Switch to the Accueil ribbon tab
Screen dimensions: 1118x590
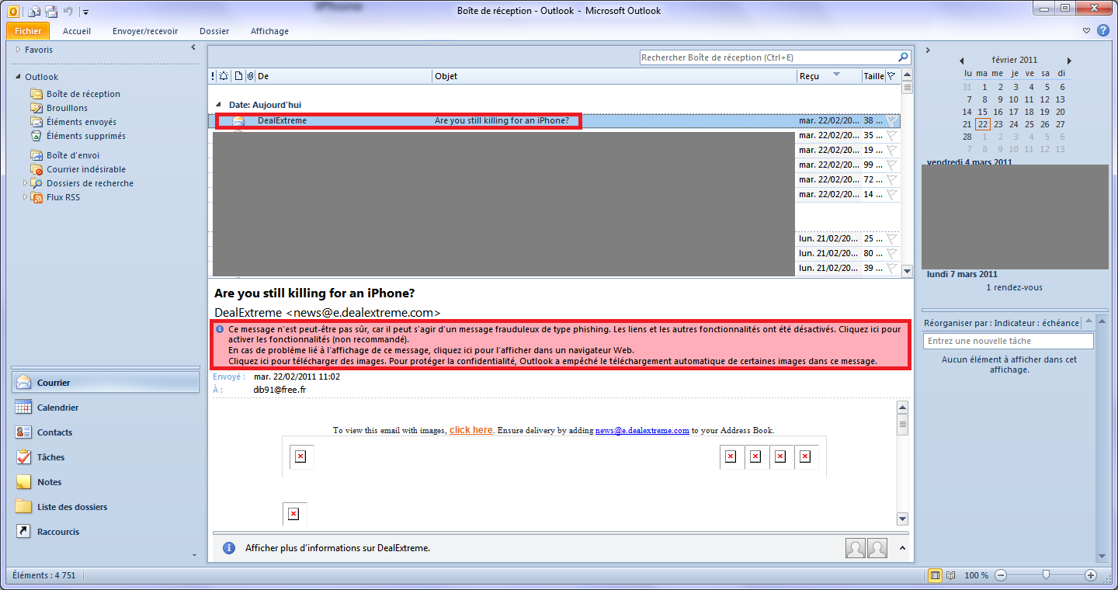tap(77, 31)
